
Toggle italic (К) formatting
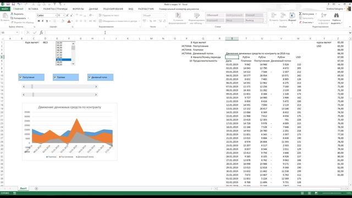tap(43, 21)
